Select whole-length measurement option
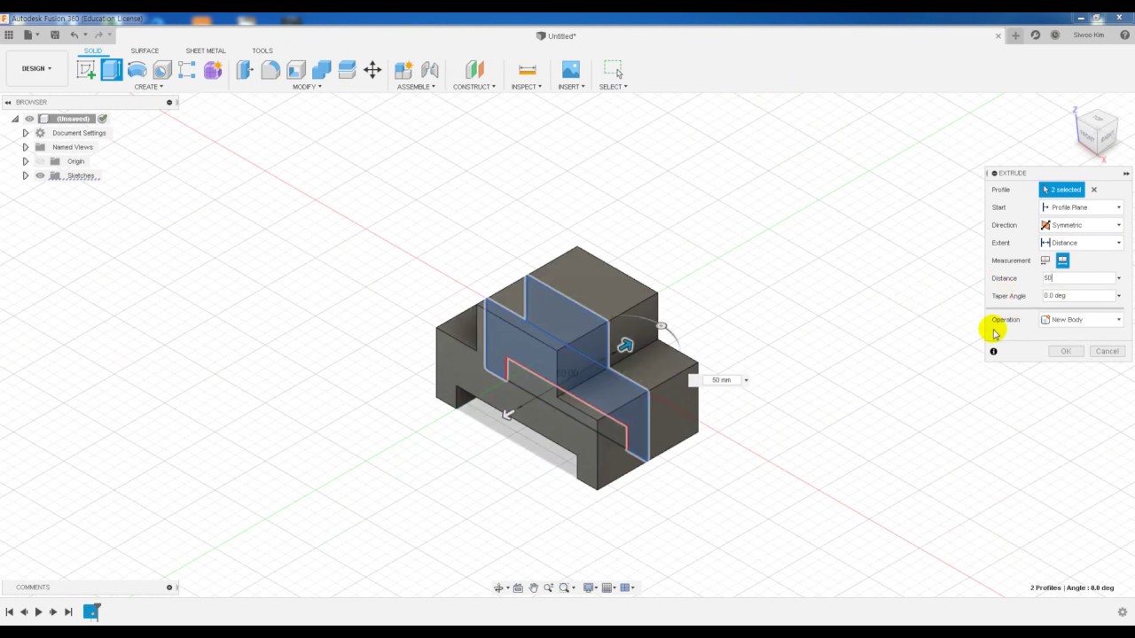The image size is (1135, 638). [1062, 261]
